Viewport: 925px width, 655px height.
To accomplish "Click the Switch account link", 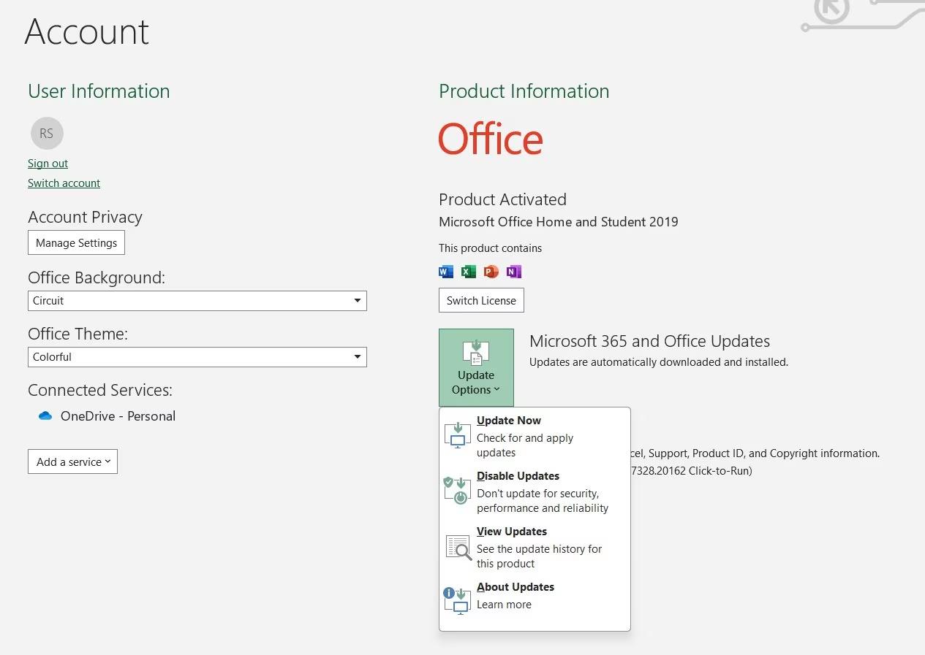I will [64, 183].
